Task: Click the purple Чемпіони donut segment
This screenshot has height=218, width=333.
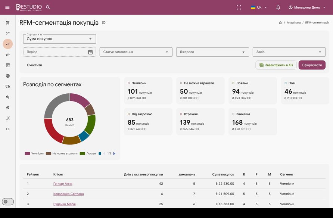Action: pyautogui.click(x=80, y=99)
